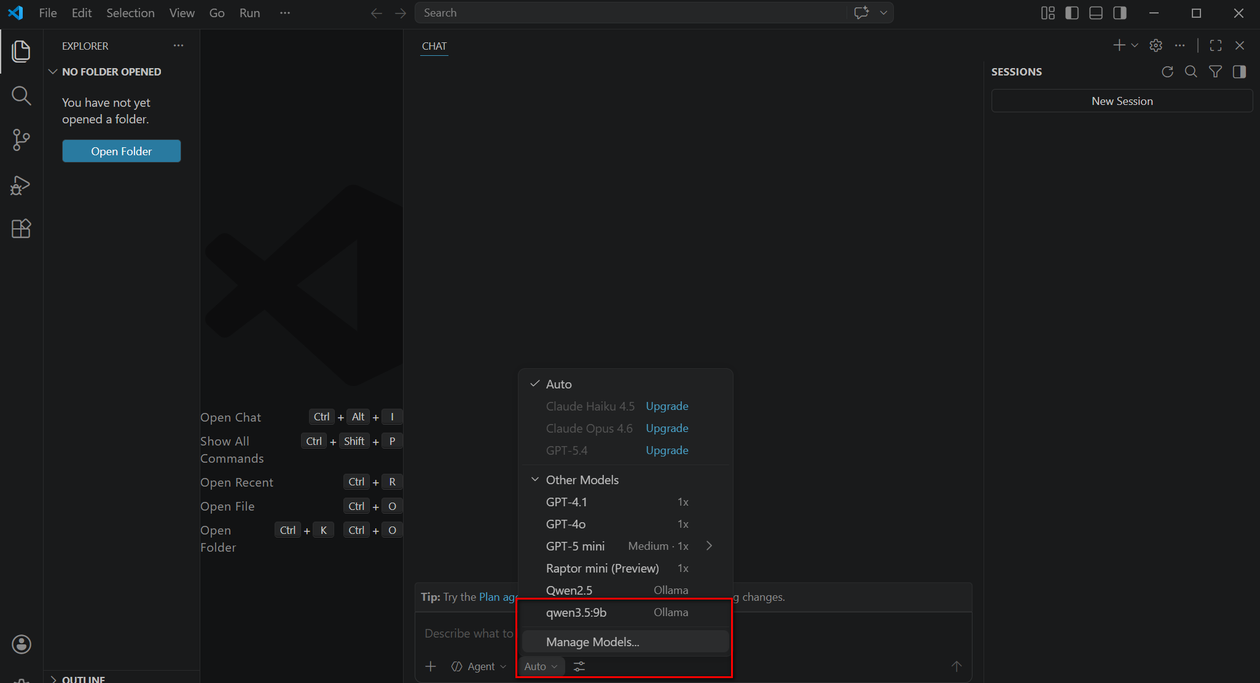This screenshot has width=1260, height=683.
Task: Refresh the Sessions list
Action: 1167,72
